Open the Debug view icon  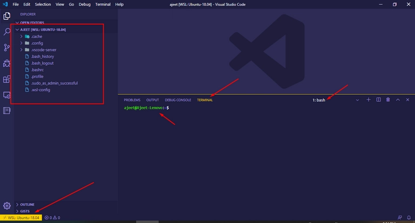(x=6, y=64)
